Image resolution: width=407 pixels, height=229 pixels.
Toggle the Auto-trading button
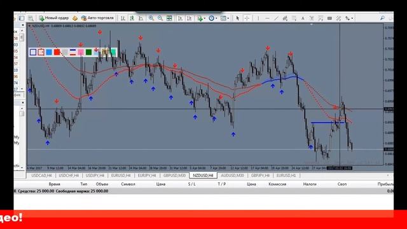coord(97,18)
